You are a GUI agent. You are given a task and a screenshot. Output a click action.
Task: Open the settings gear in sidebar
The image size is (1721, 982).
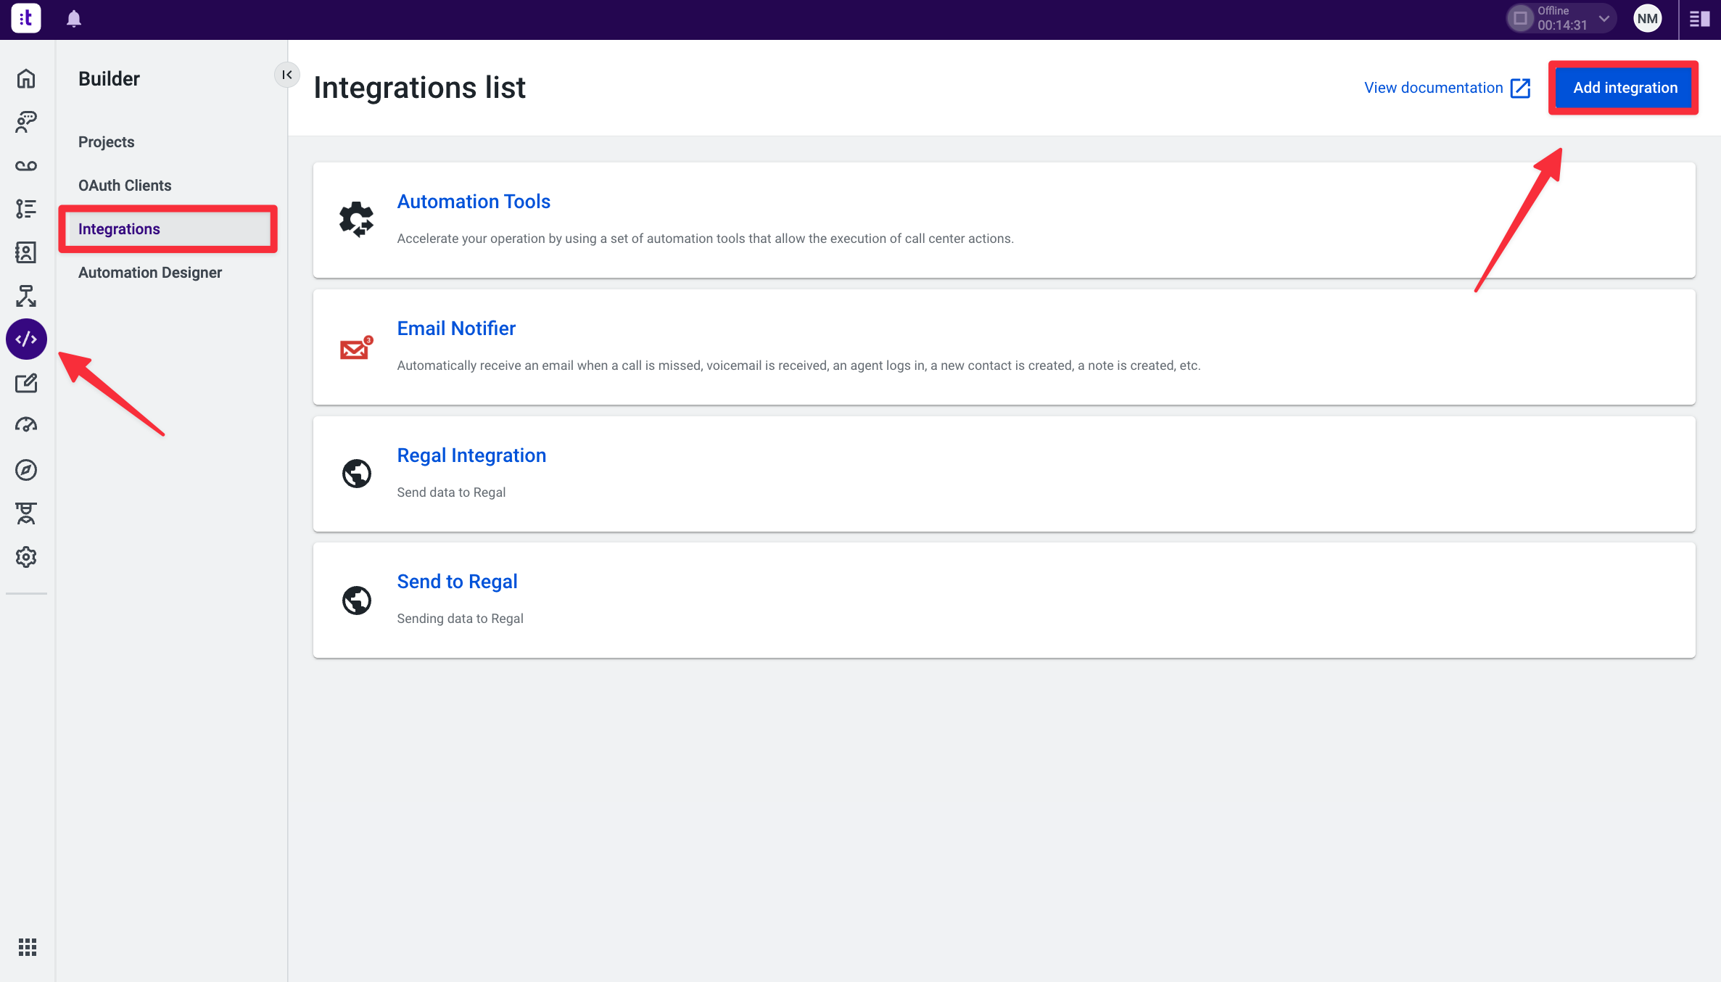click(x=26, y=557)
